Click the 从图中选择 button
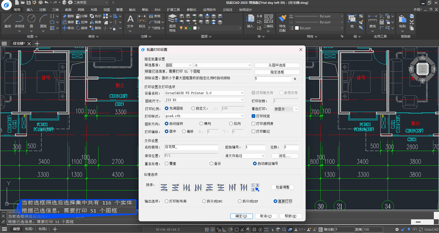 [x=277, y=65]
